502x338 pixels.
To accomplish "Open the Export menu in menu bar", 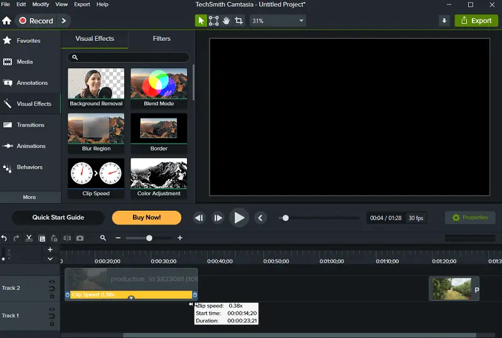I will tap(82, 4).
